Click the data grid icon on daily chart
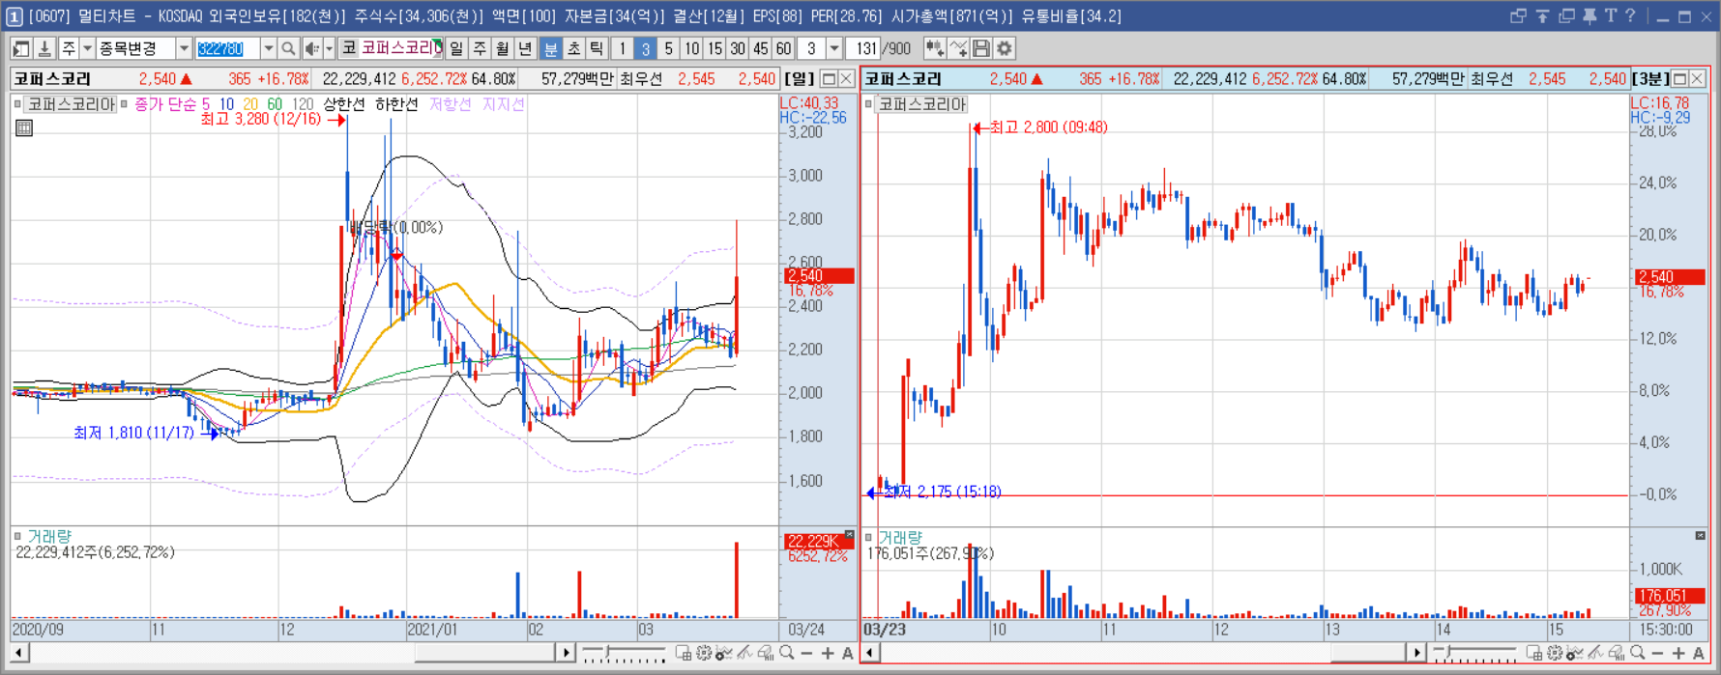The width and height of the screenshot is (1721, 675). [24, 127]
